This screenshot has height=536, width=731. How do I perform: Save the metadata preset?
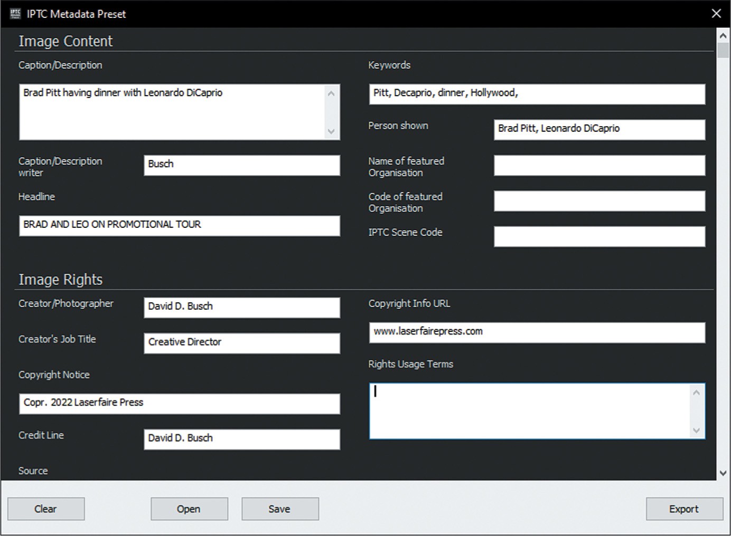(280, 509)
